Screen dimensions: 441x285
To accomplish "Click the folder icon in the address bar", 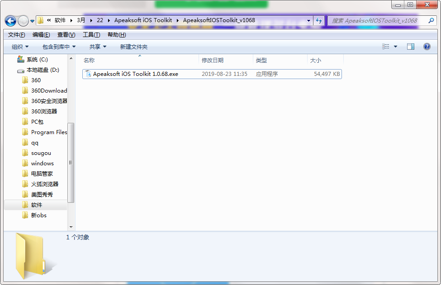I will tap(41, 20).
